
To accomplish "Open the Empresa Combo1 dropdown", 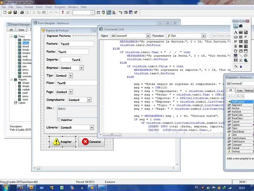I will pyautogui.click(x=81, y=68).
